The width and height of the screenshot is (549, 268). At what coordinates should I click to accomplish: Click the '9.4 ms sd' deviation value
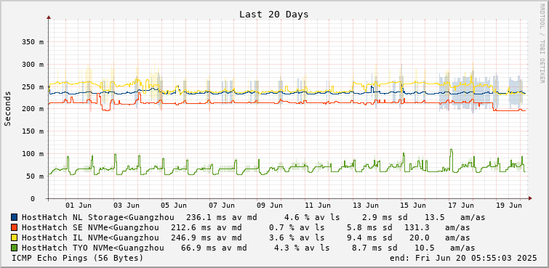click(369, 238)
